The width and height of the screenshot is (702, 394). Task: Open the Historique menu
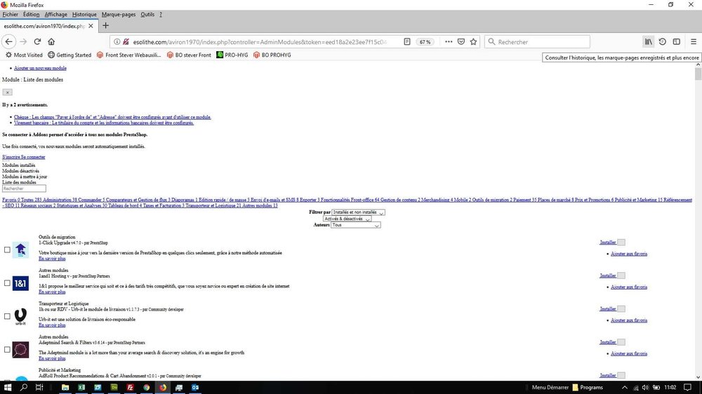[84, 14]
